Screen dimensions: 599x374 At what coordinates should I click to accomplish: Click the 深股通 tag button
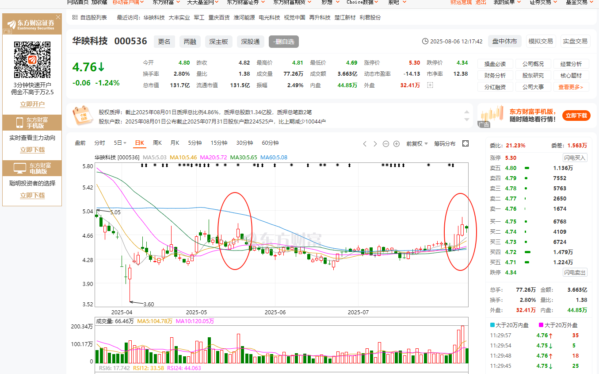tap(251, 42)
